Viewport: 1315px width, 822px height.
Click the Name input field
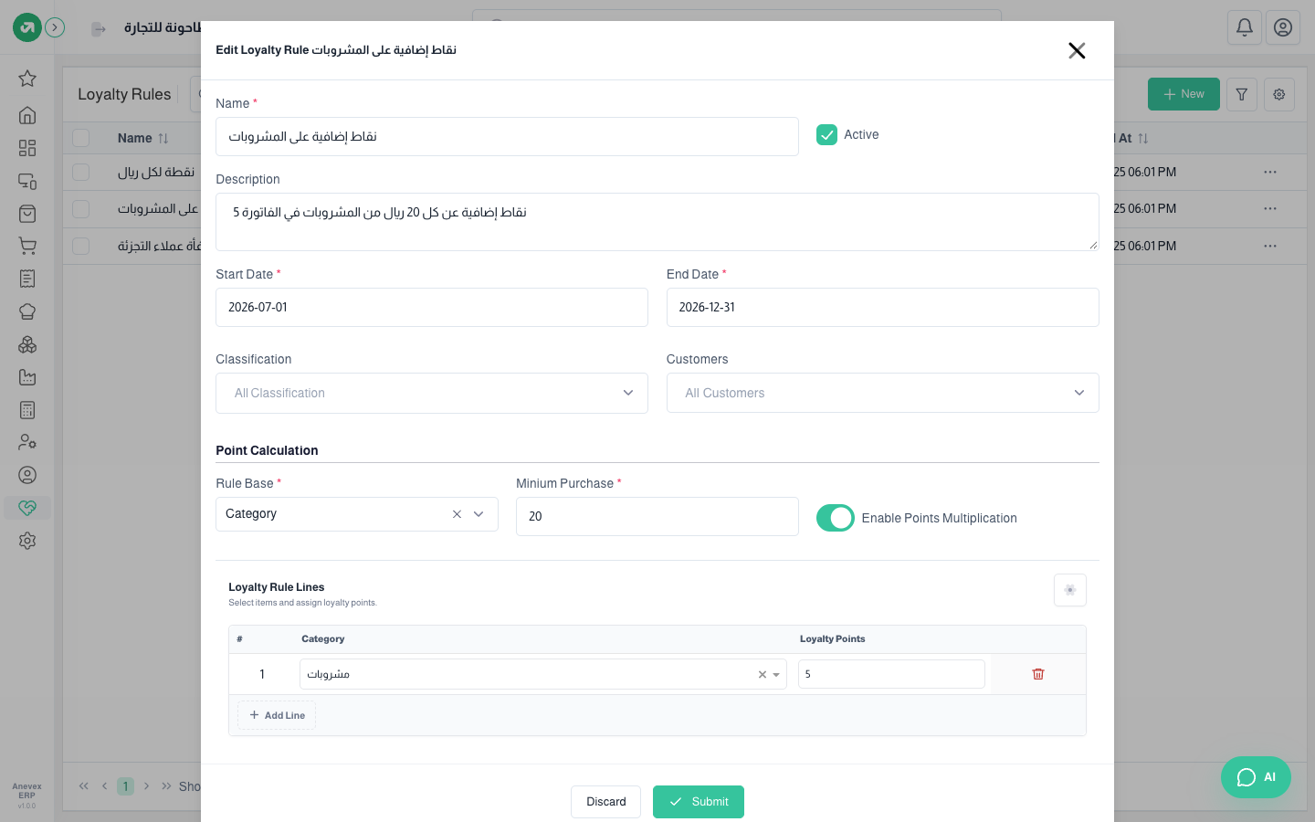click(x=507, y=136)
